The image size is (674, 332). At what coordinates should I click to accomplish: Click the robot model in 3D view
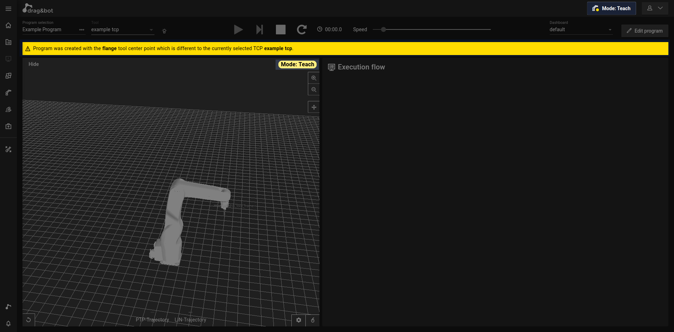coord(190,222)
